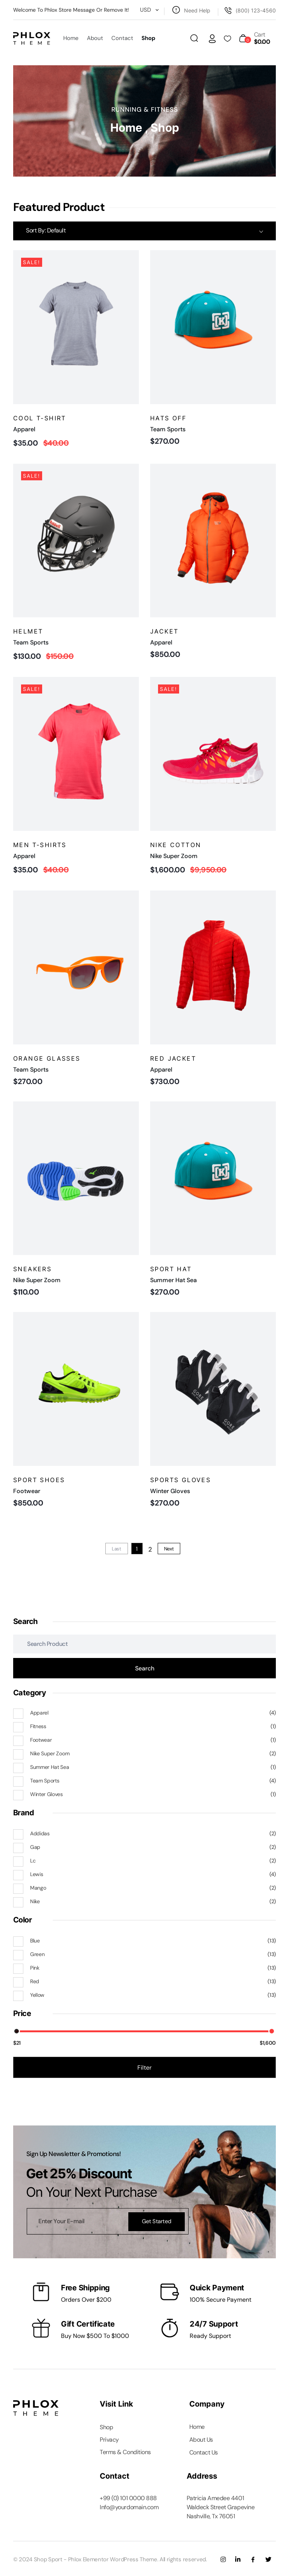This screenshot has width=289, height=2576.
Task: Open the About menu item
Action: pos(95,38)
